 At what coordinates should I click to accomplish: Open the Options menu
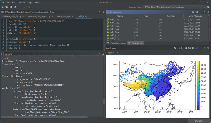pos(21,2)
